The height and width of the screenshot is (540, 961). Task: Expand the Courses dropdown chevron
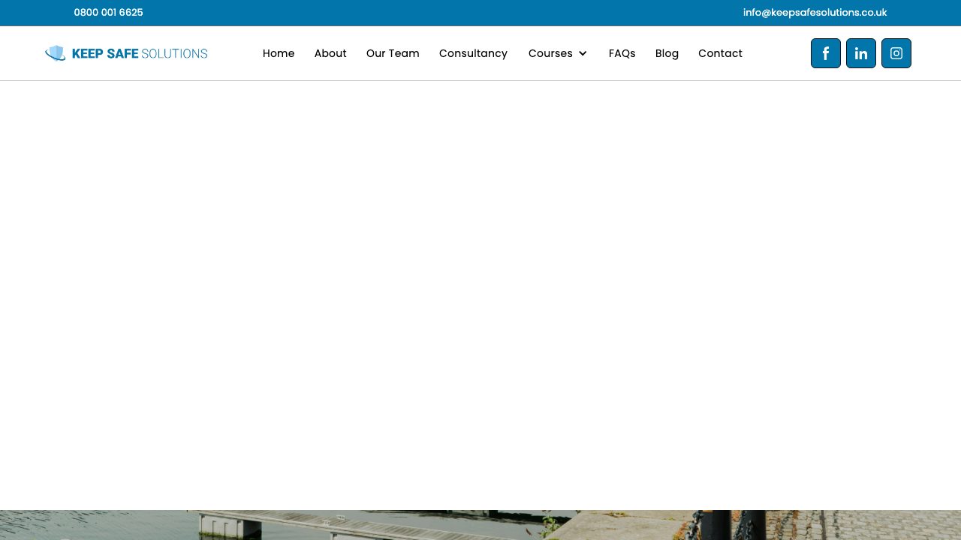(583, 53)
